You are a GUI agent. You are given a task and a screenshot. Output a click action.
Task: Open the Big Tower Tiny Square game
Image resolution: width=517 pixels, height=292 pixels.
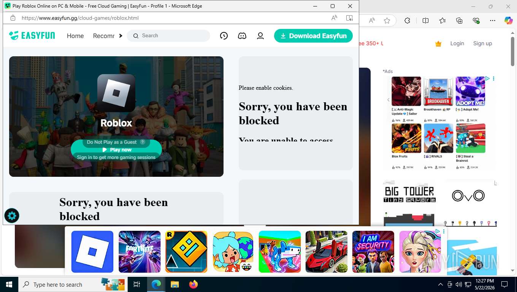click(x=409, y=203)
